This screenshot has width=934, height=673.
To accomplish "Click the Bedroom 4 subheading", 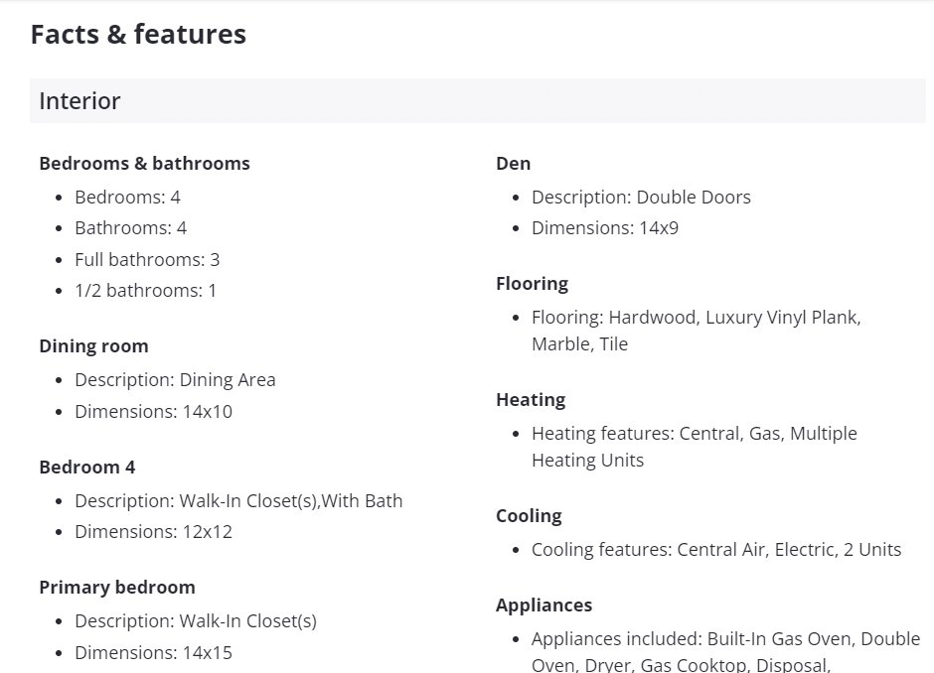I will click(87, 468).
